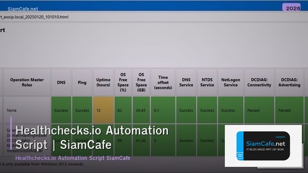Select the Ping column header
This screenshot has width=308, height=173.
[x=82, y=82]
